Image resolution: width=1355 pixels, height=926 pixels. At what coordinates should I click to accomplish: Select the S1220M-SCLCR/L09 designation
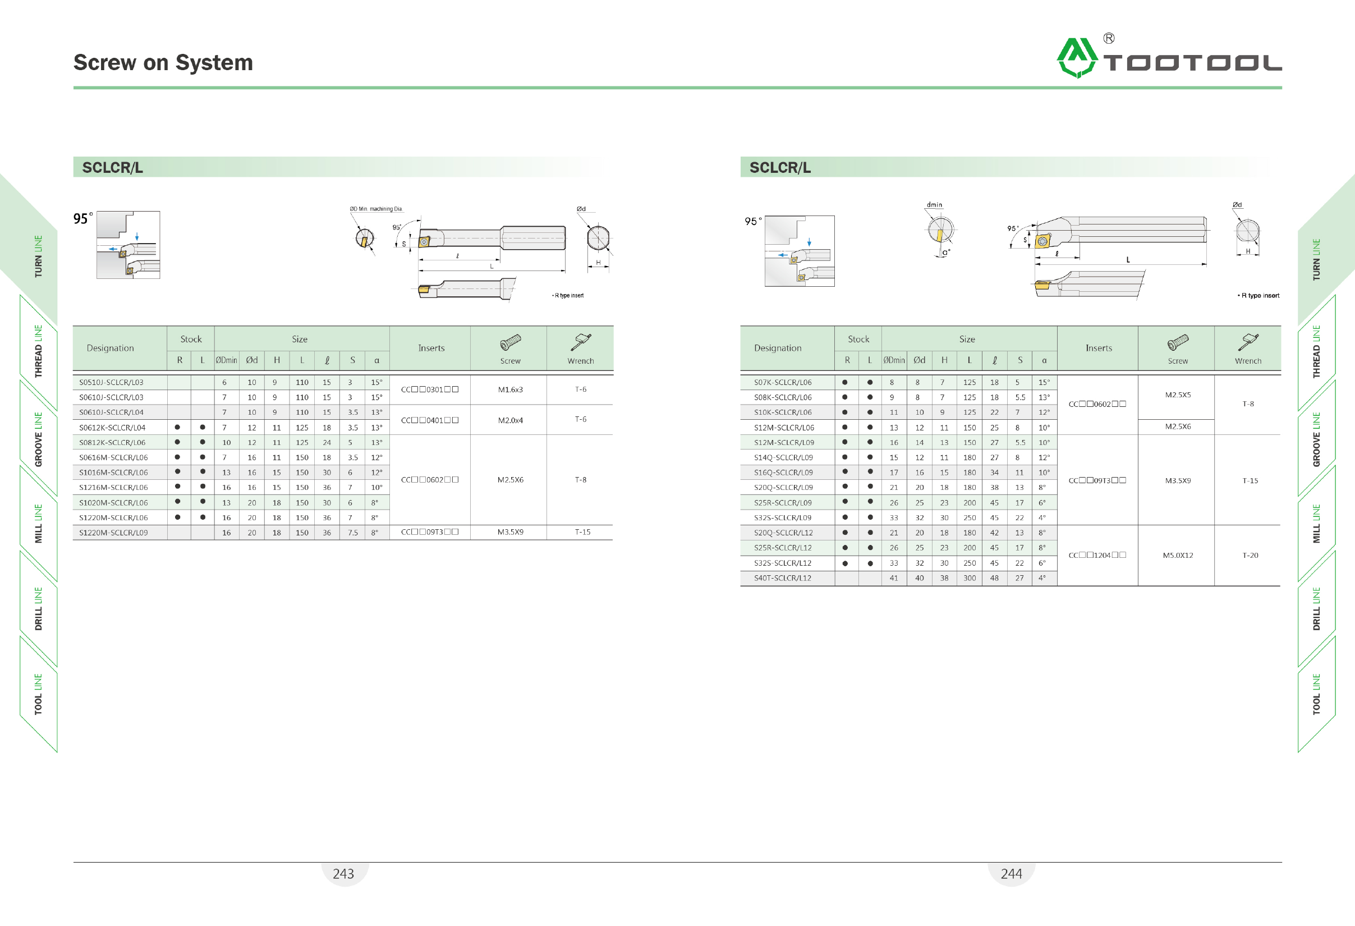[x=114, y=533]
